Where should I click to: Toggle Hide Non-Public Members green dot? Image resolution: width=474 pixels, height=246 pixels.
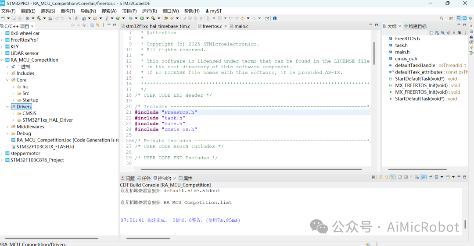454,32
